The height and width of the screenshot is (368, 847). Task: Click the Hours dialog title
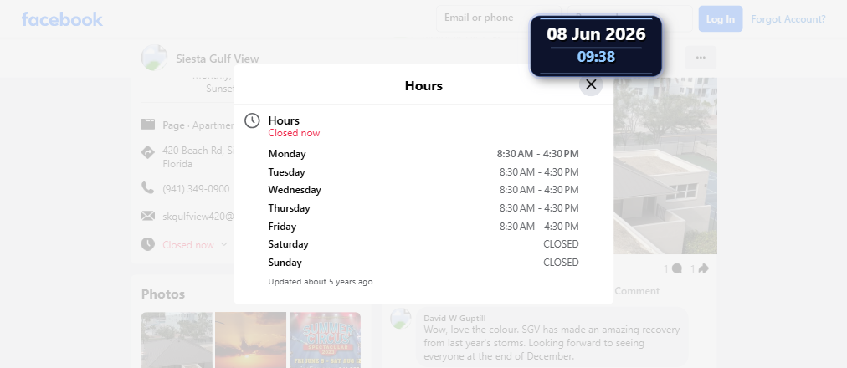[x=423, y=86]
